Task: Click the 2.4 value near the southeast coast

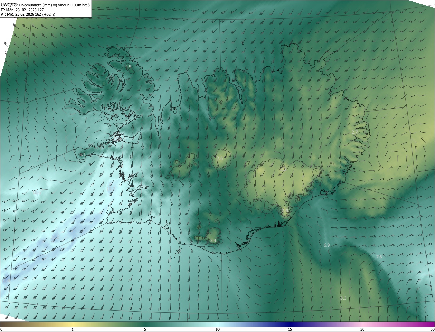Action: point(285,210)
